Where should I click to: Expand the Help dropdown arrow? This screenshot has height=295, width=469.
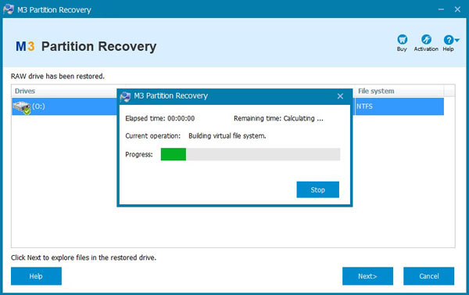coord(457,40)
